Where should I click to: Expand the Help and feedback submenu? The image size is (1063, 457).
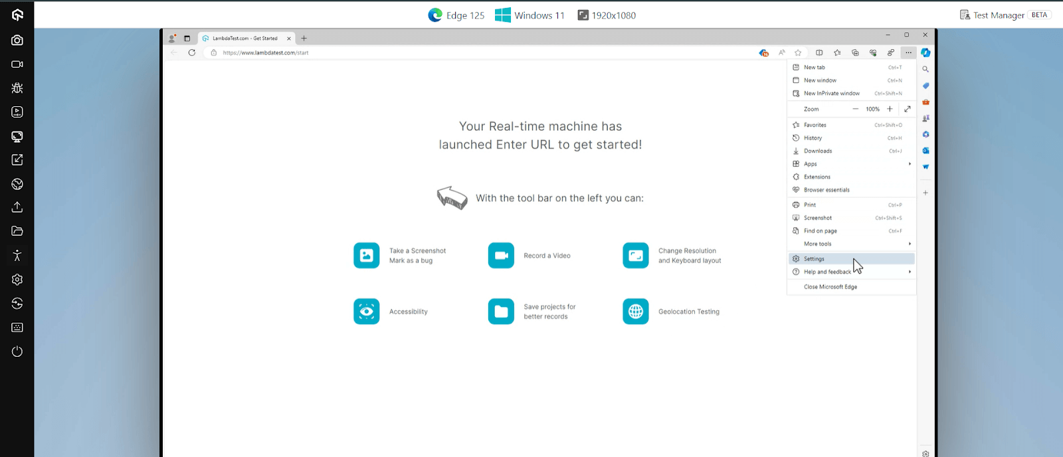tap(852, 272)
